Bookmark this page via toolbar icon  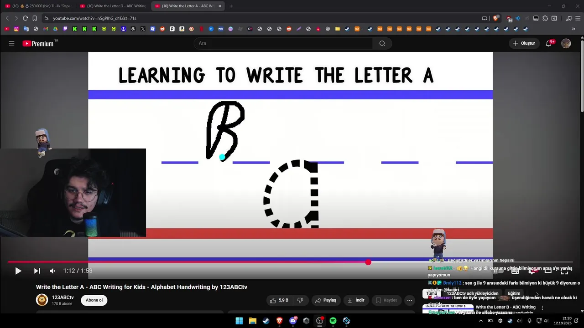coord(35,18)
